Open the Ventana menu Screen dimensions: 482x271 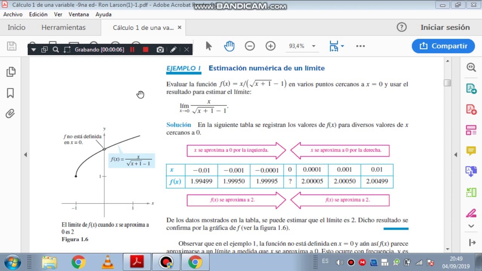coord(79,14)
